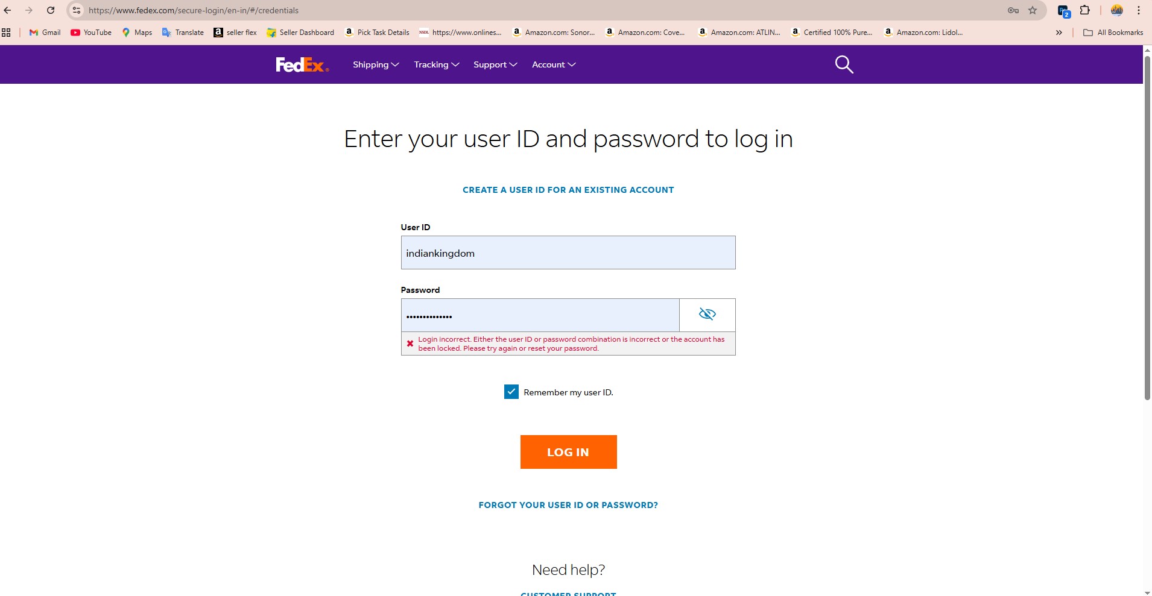Click the browser reload icon

(x=51, y=10)
